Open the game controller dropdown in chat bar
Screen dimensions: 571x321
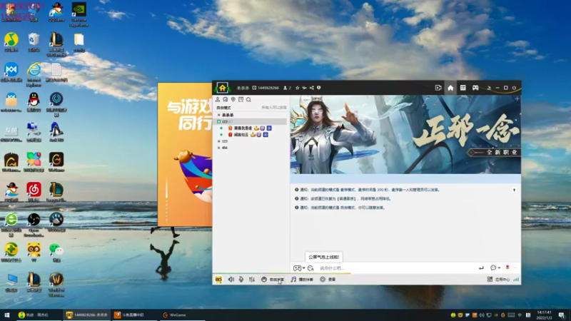click(x=299, y=268)
